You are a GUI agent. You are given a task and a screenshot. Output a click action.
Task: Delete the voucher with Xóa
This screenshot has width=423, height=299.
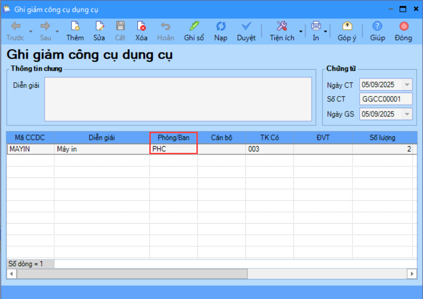tap(141, 31)
